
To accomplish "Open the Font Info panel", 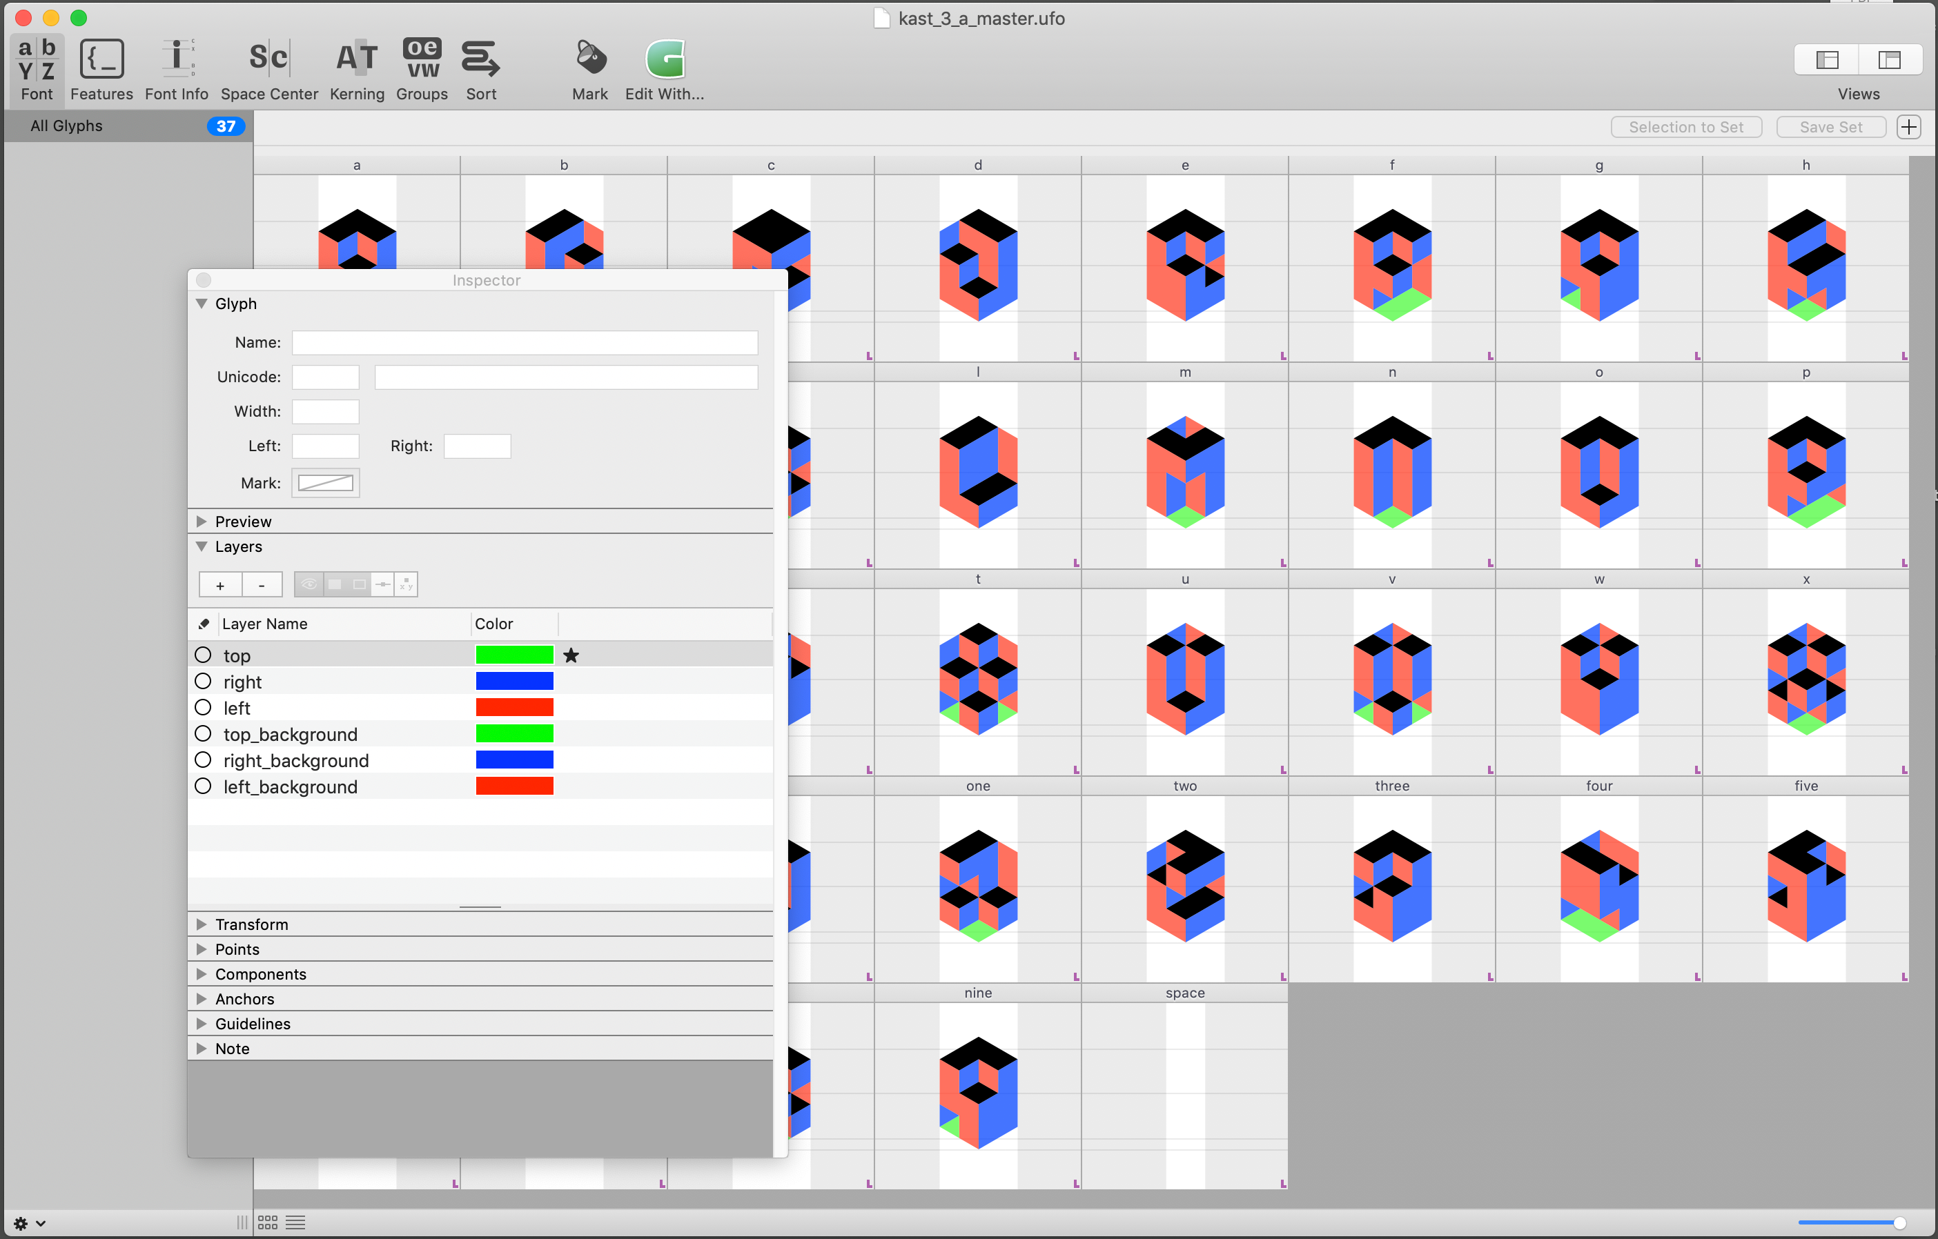I will click(176, 68).
